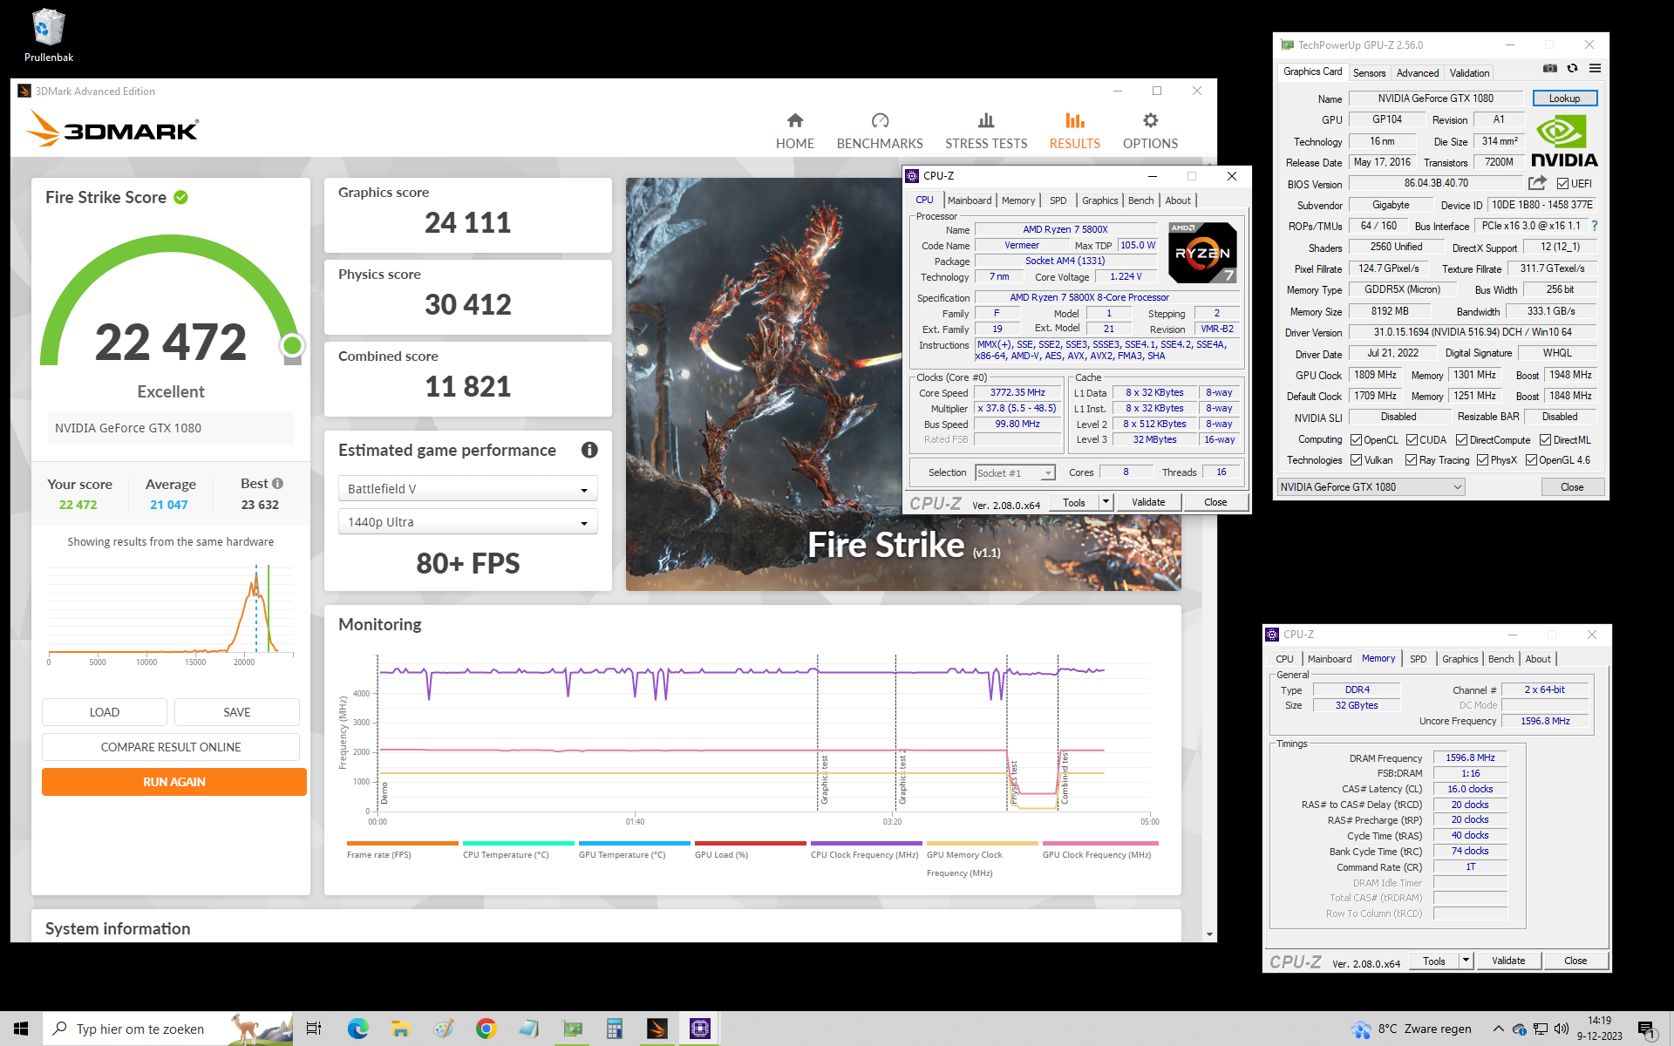Open the Tools dropdown arrow in the Memory tab window
Viewport: 1674px width, 1046px height.
1466,961
